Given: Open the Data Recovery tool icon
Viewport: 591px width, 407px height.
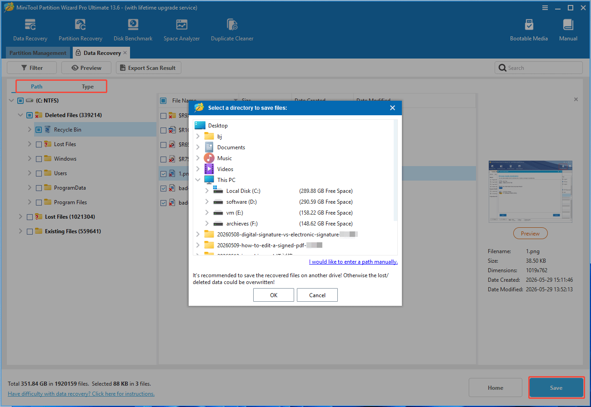Looking at the screenshot, I should [30, 25].
